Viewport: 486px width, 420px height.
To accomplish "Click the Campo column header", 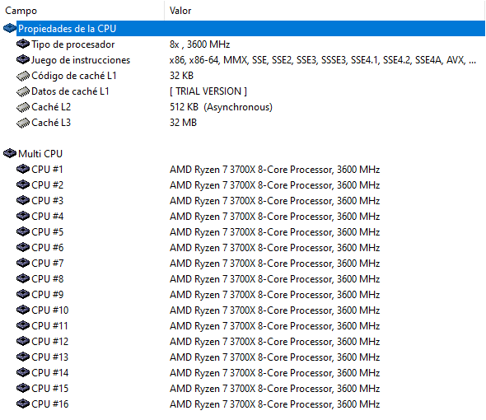I will coord(82,11).
